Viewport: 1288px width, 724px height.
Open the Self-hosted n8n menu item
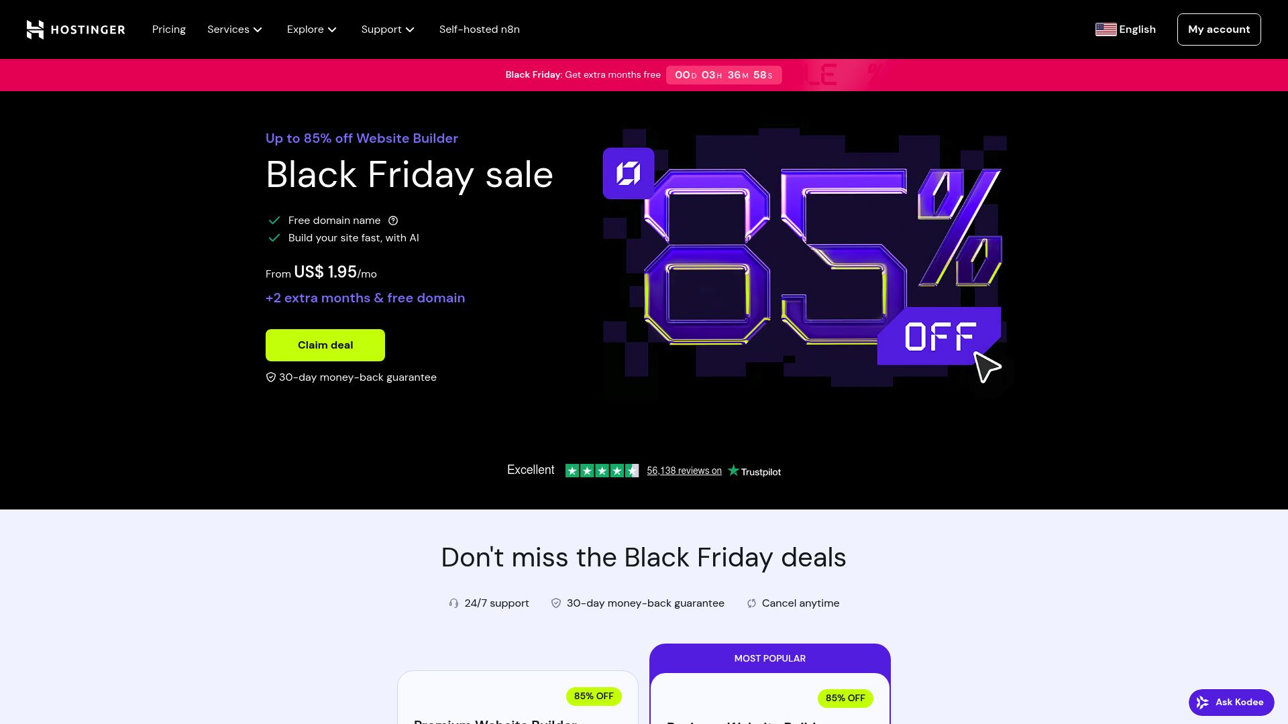click(480, 29)
